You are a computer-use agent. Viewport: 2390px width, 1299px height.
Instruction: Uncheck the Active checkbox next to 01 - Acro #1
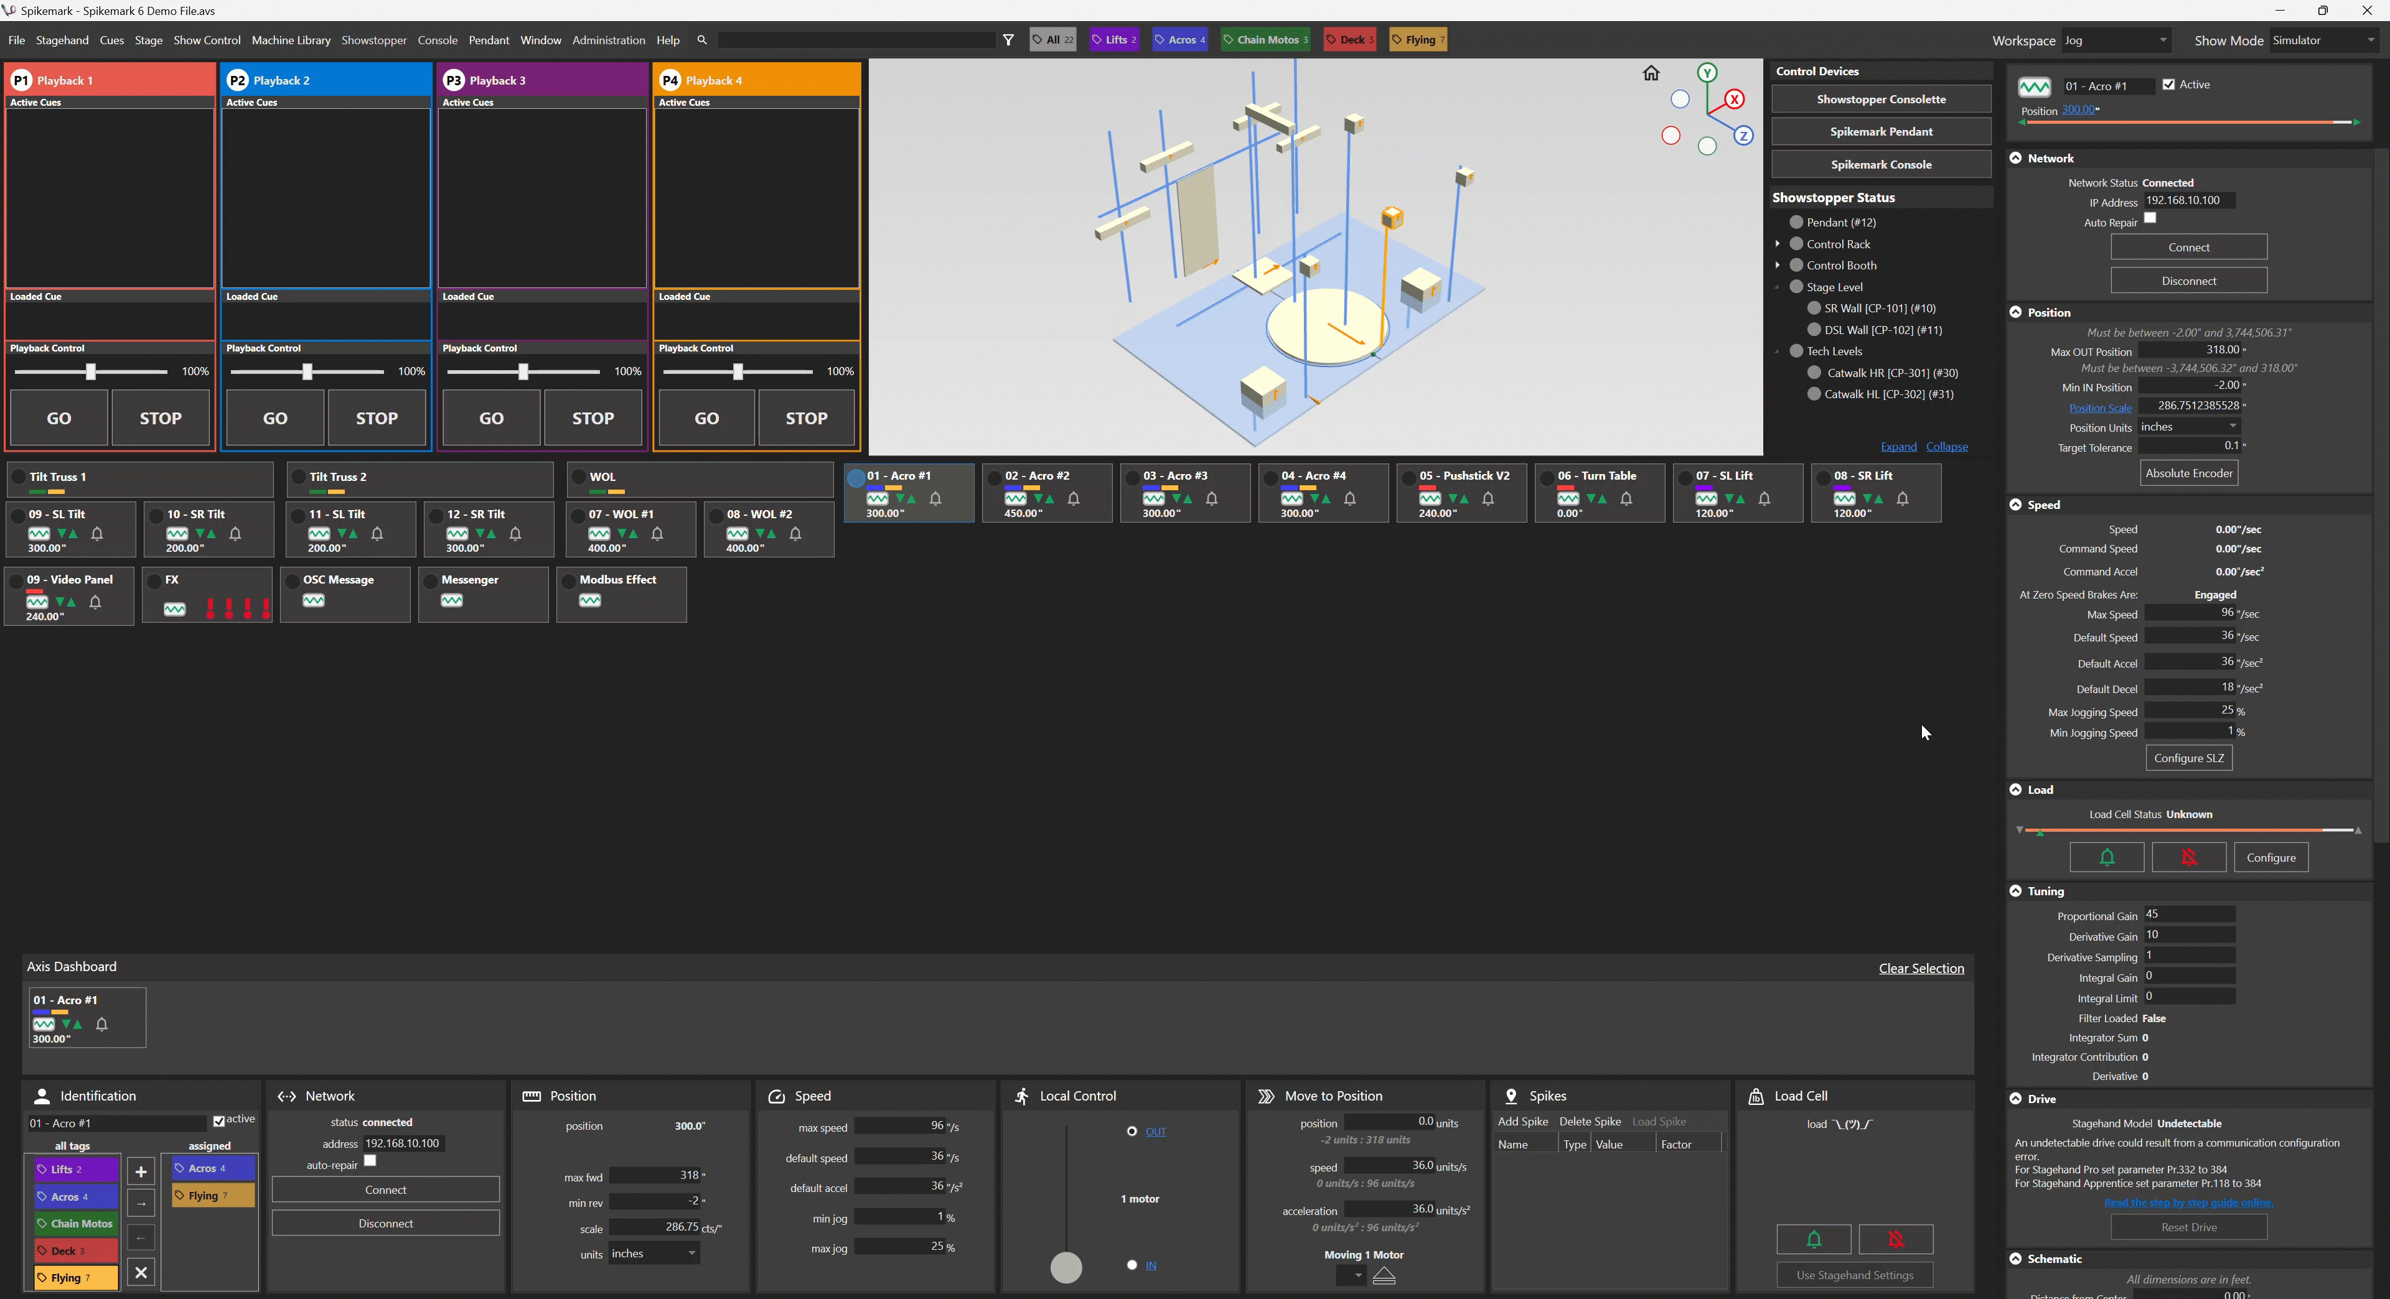2169,85
